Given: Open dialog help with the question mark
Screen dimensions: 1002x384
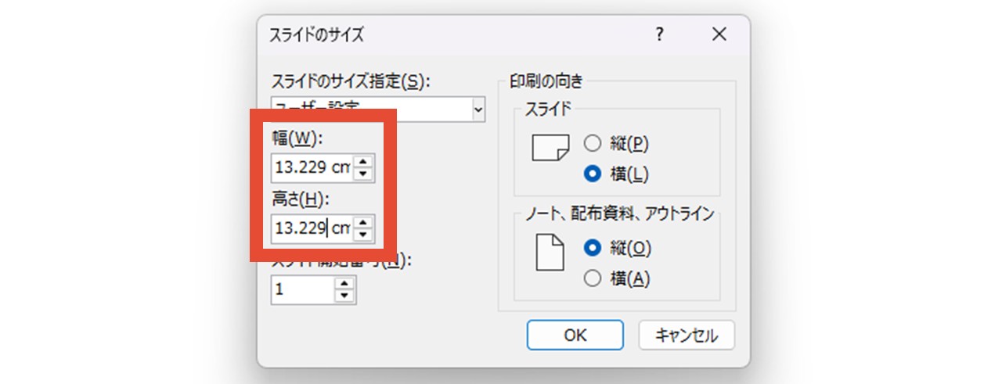Looking at the screenshot, I should point(660,34).
